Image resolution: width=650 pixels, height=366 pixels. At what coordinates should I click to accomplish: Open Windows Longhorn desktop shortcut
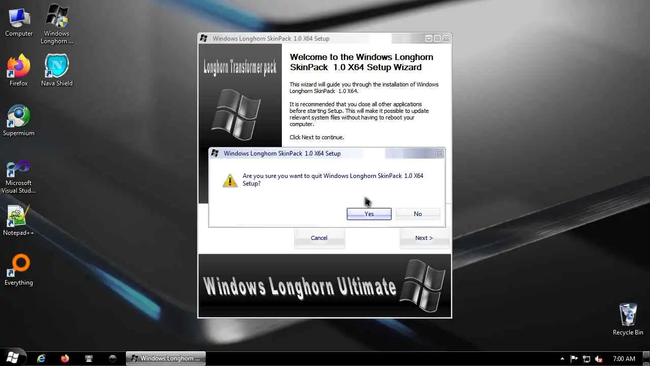point(57,24)
